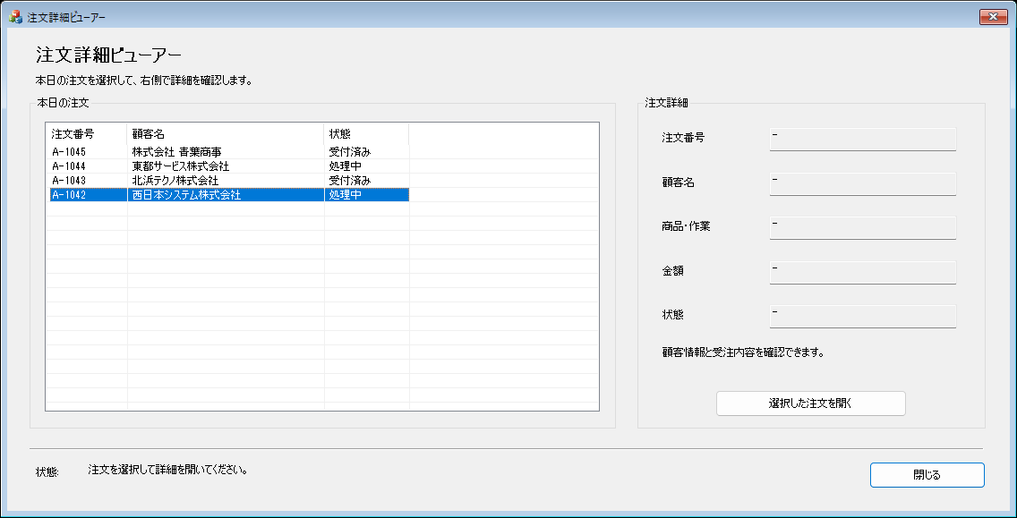This screenshot has height=518, width=1017.
Task: Click customer 株式会社 青葉商事
Action: pyautogui.click(x=176, y=152)
